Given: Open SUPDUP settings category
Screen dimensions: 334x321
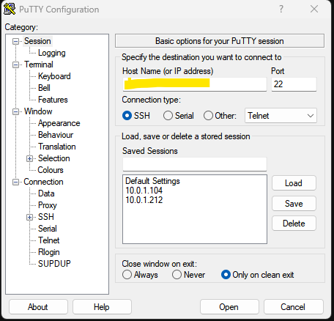Looking at the screenshot, I should click(x=54, y=264).
